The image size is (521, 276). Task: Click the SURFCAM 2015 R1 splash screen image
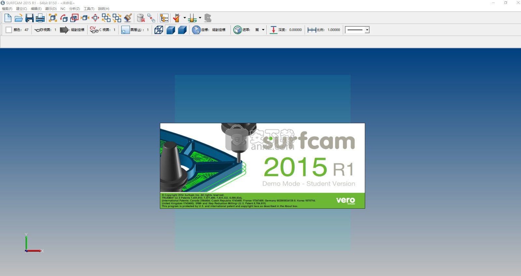coord(262,166)
